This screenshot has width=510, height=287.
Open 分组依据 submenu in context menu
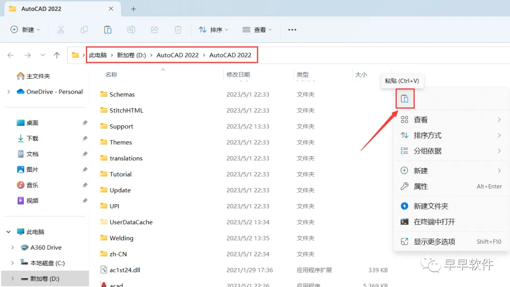pos(451,151)
